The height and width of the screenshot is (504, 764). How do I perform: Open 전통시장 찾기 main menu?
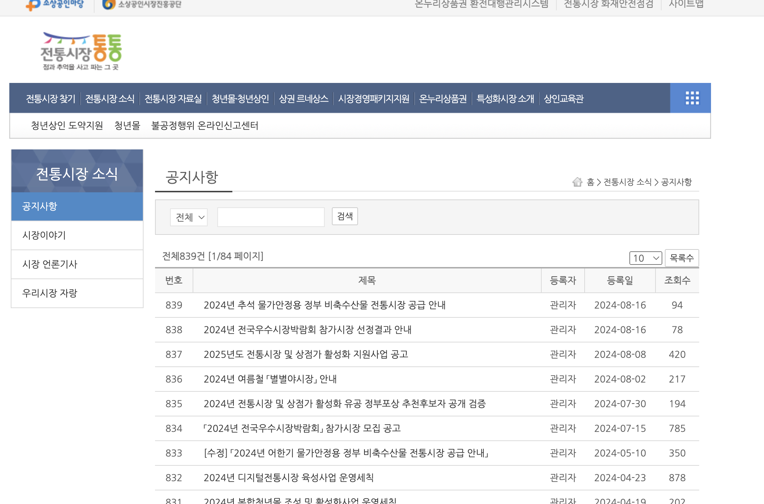point(50,99)
